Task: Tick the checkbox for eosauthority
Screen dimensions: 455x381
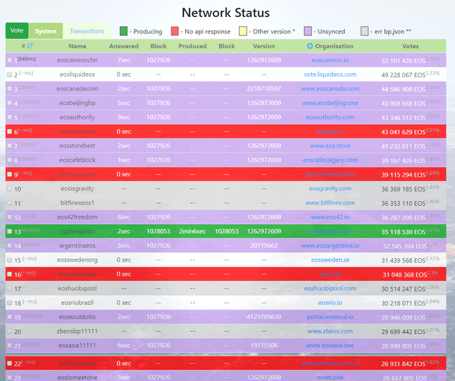Action: [9, 117]
